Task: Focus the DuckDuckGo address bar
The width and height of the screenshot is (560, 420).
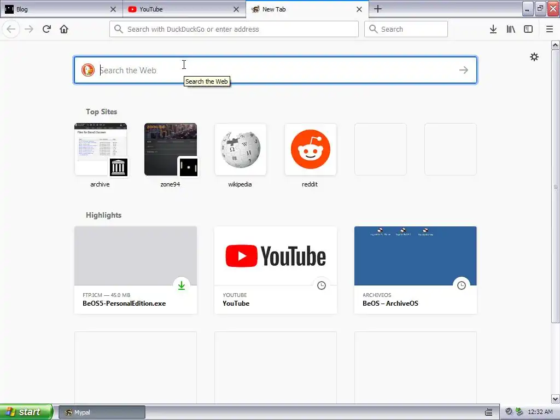Action: [234, 29]
